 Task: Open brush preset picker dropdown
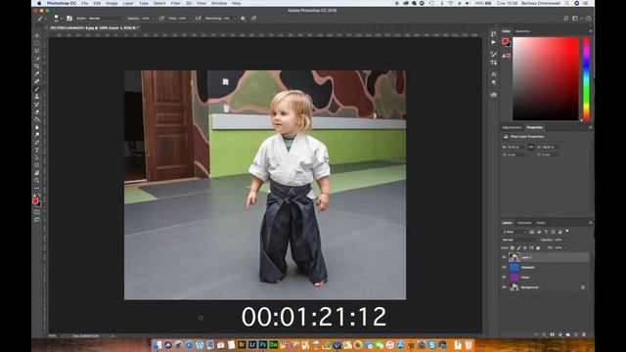click(62, 19)
